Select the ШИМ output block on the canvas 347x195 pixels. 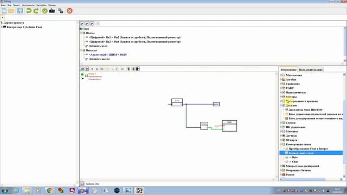[x=216, y=104]
